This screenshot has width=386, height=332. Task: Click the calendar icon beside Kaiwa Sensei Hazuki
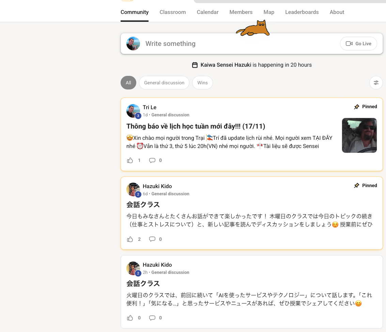195,65
